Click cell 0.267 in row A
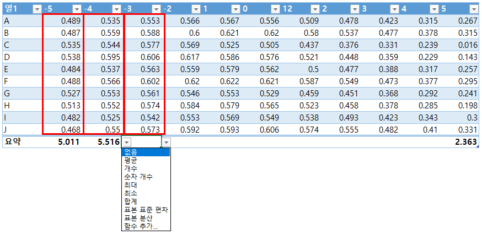This screenshot has width=482, height=235. click(x=468, y=21)
